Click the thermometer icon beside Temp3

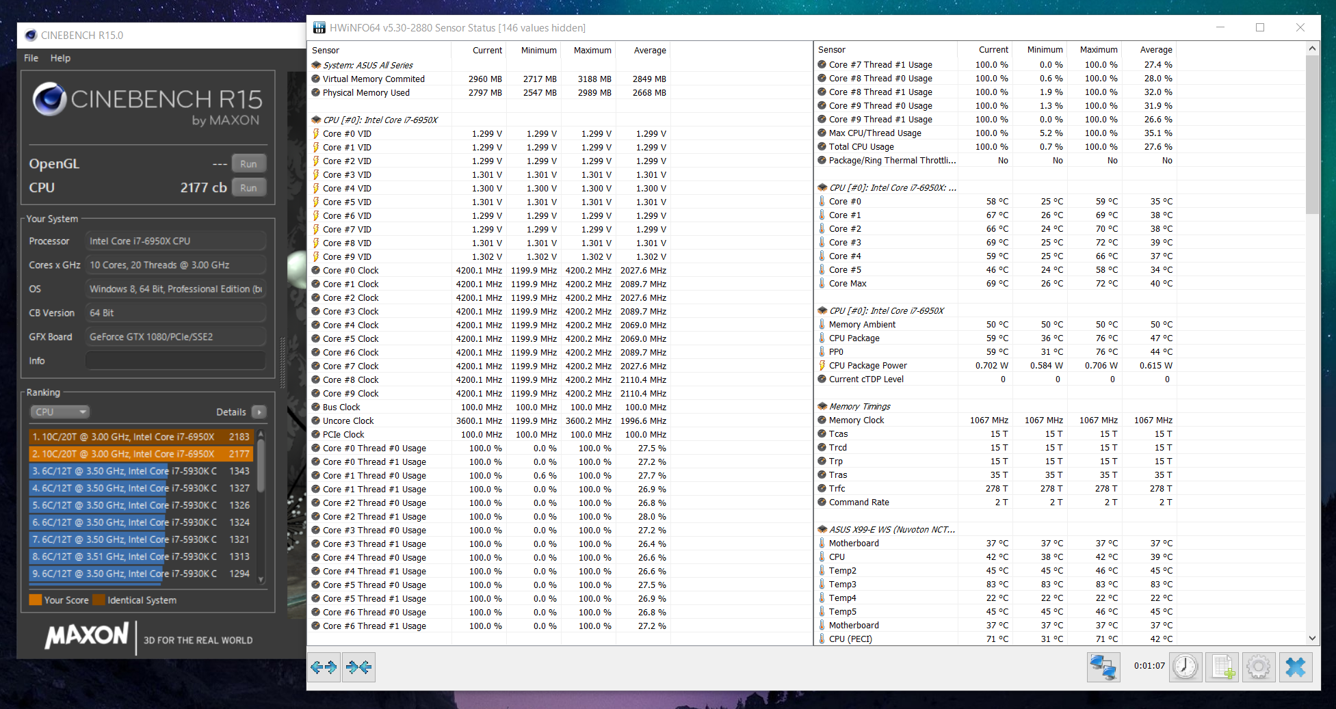pyautogui.click(x=822, y=585)
